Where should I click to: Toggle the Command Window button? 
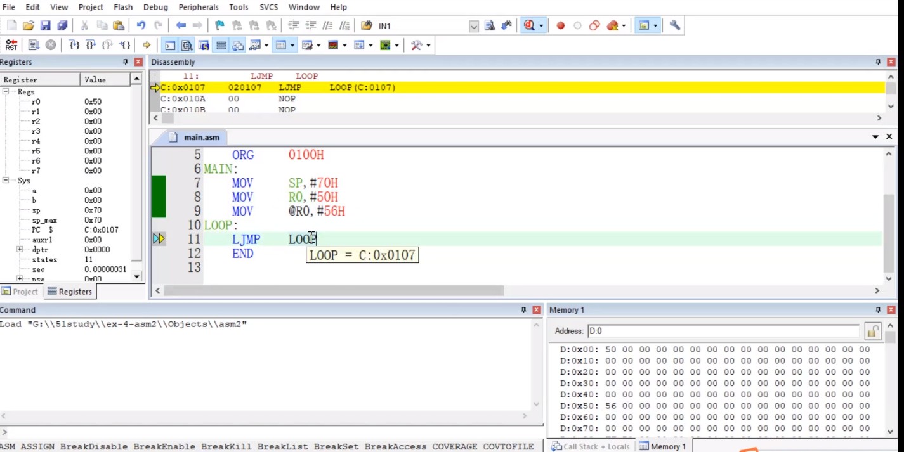pyautogui.click(x=170, y=45)
